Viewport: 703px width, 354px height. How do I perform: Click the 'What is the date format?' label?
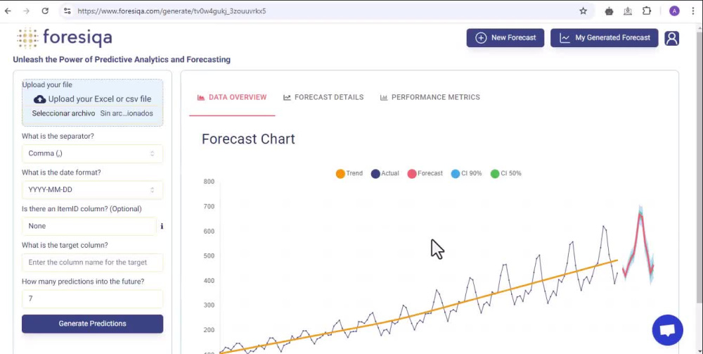coord(61,172)
